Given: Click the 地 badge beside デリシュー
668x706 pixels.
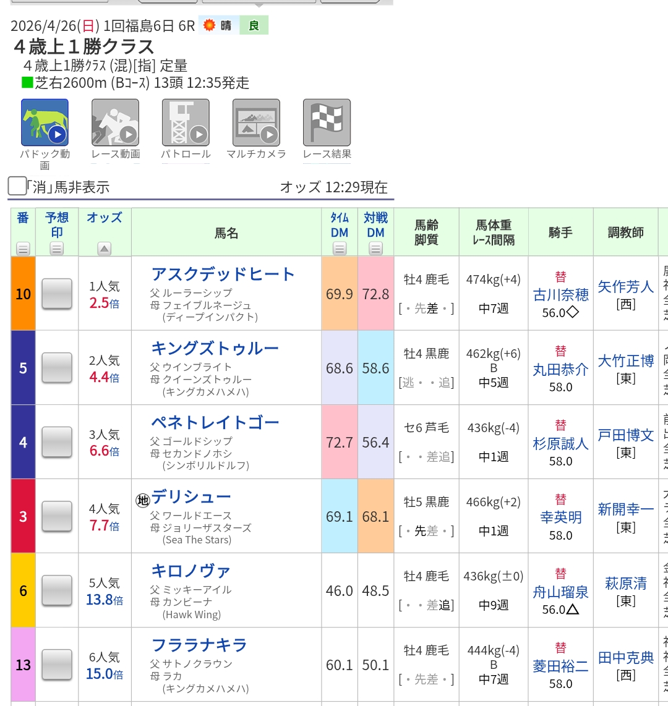Looking at the screenshot, I should (x=143, y=500).
